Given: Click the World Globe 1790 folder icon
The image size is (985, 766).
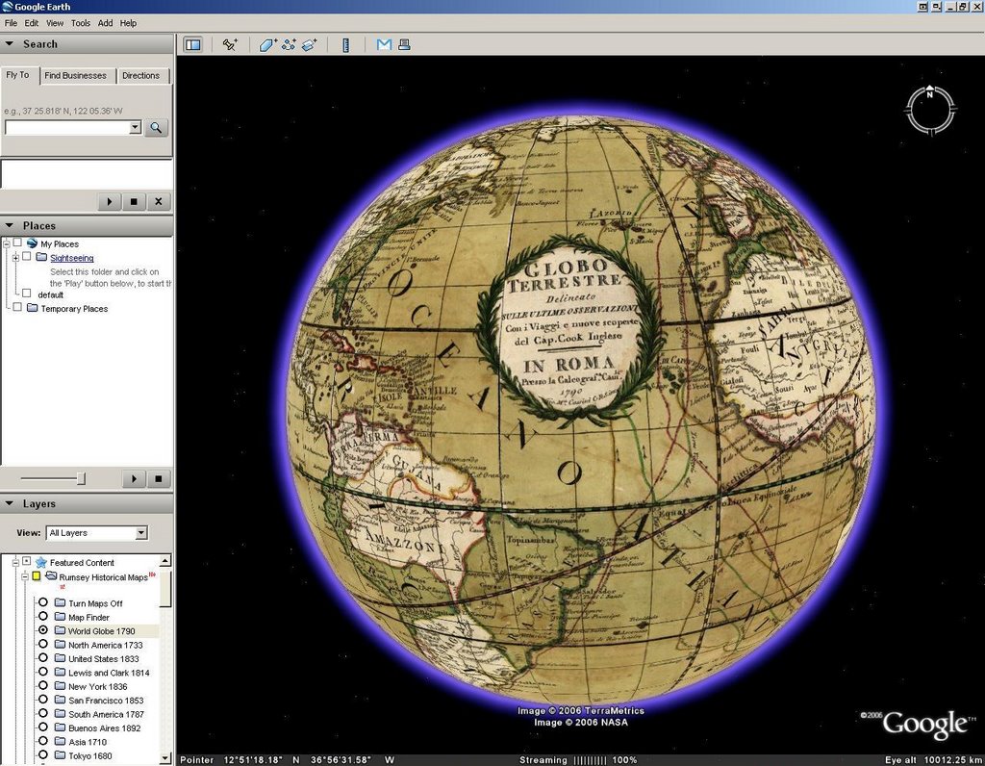Looking at the screenshot, I should [61, 630].
